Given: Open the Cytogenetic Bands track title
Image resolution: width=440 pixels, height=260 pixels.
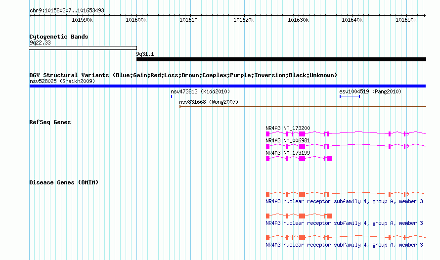Looking at the screenshot, I should pyautogui.click(x=59, y=37).
